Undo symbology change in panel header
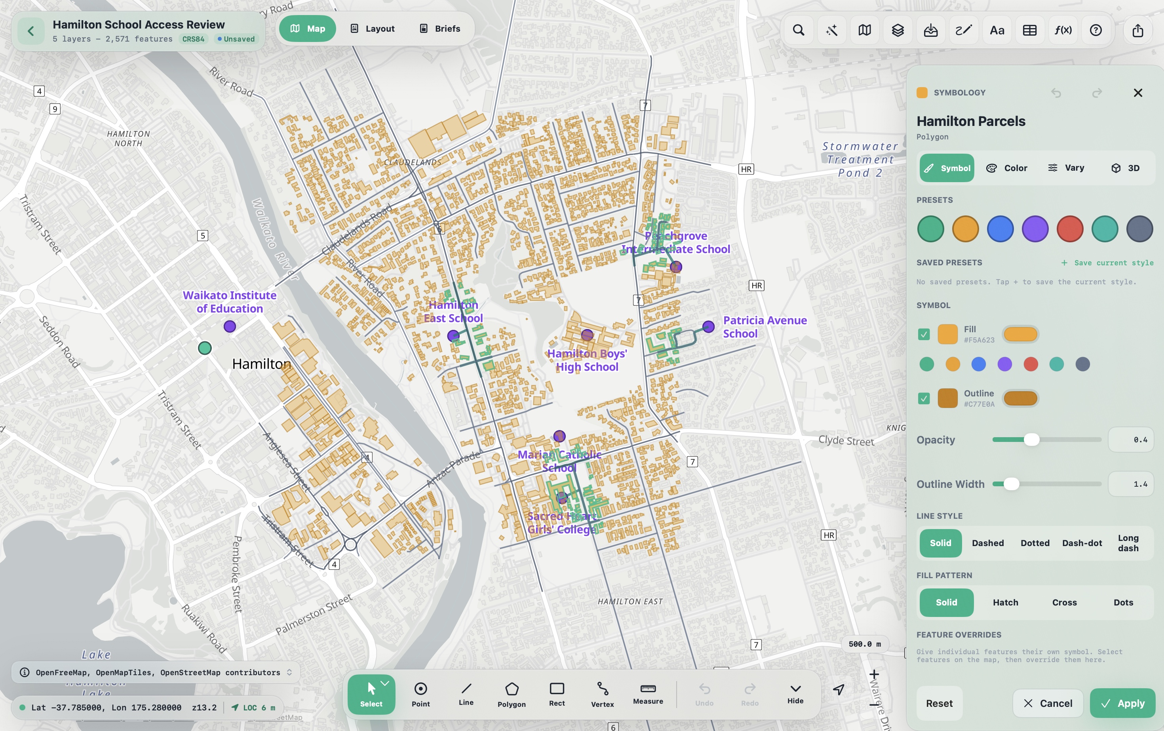Viewport: 1164px width, 731px height. [x=1056, y=93]
